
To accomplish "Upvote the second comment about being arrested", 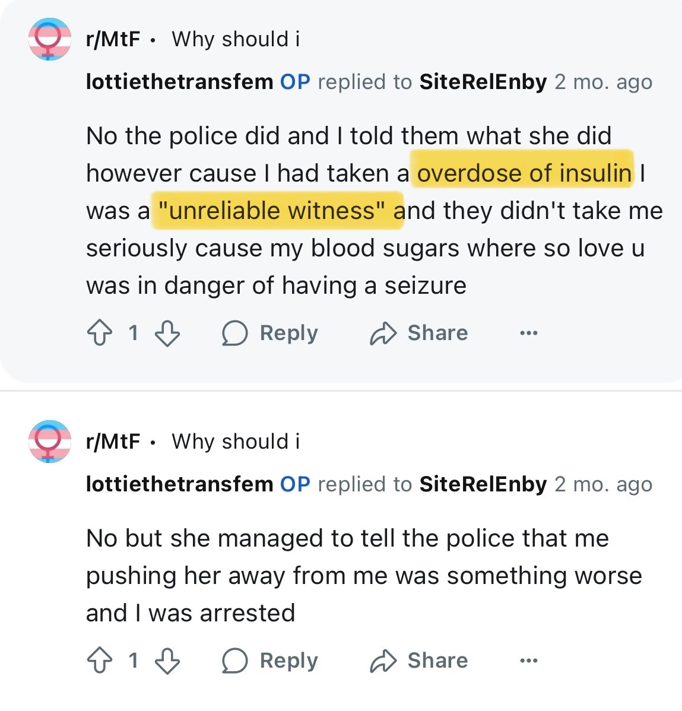I will (x=100, y=661).
